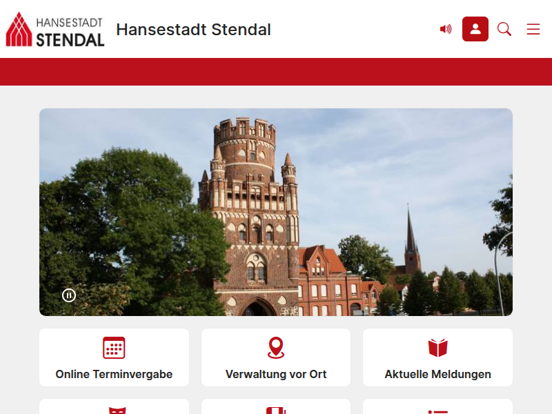Click the partially visible middle bottom tile icon
The width and height of the screenshot is (552, 414).
click(x=276, y=411)
